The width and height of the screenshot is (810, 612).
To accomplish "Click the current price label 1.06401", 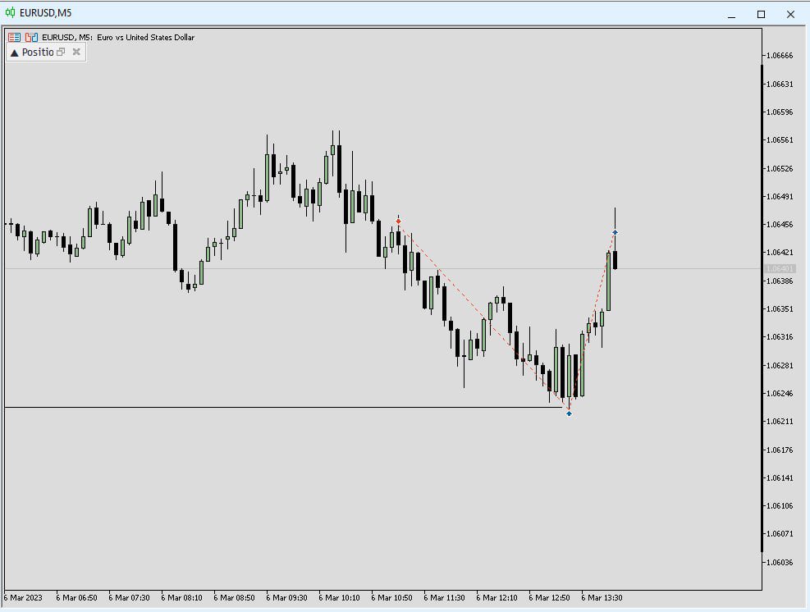I will [780, 268].
